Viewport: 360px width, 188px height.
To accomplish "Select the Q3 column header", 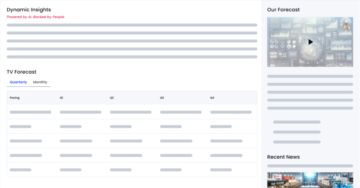I will pos(162,98).
